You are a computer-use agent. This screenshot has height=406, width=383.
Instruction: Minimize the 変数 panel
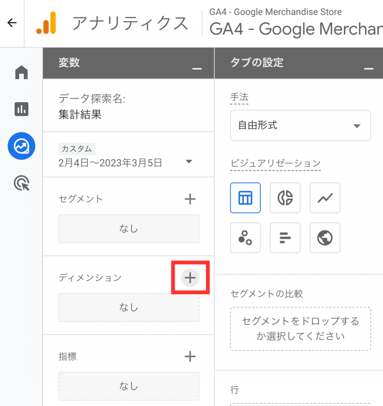(x=197, y=68)
